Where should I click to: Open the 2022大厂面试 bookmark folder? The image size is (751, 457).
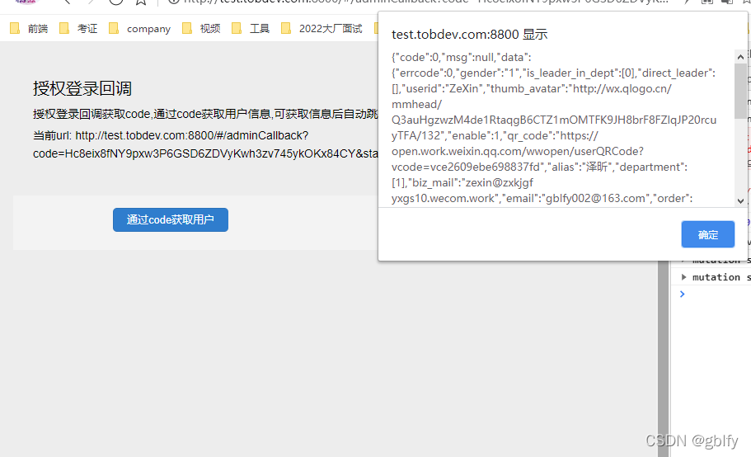point(322,29)
